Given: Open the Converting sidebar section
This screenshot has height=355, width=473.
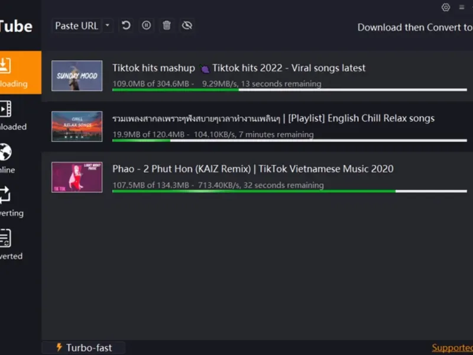Looking at the screenshot, I should (11, 202).
